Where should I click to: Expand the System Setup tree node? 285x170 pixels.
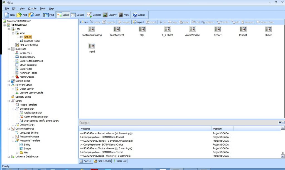click(x=8, y=81)
